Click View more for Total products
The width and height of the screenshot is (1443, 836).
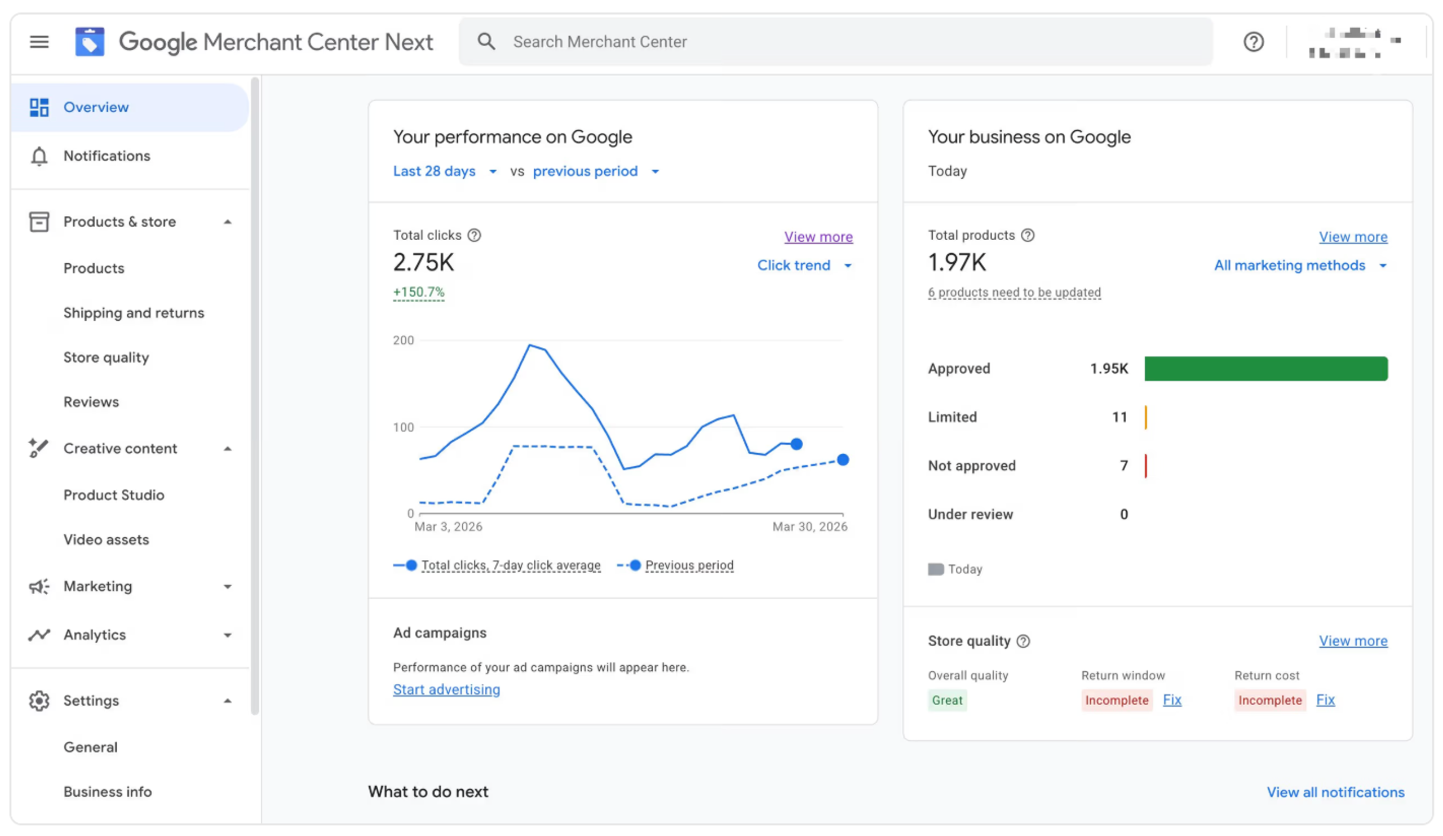(x=1353, y=237)
